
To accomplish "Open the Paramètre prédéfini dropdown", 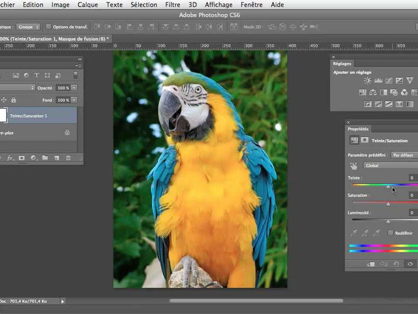I will (403, 155).
